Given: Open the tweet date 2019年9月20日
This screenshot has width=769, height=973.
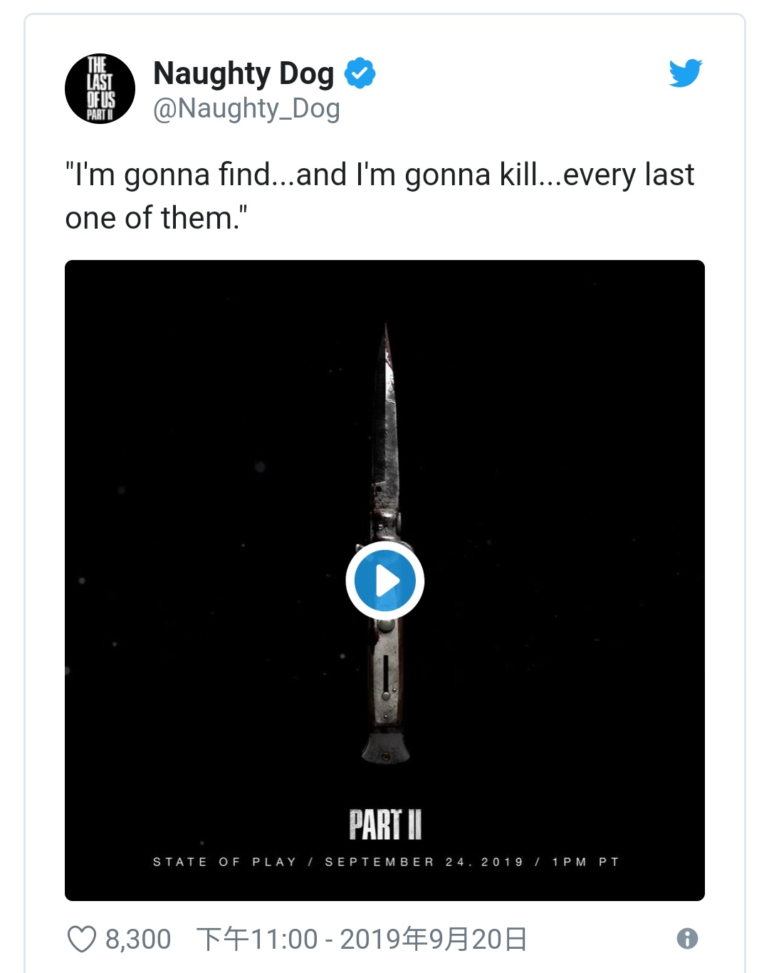Looking at the screenshot, I should pos(434,939).
